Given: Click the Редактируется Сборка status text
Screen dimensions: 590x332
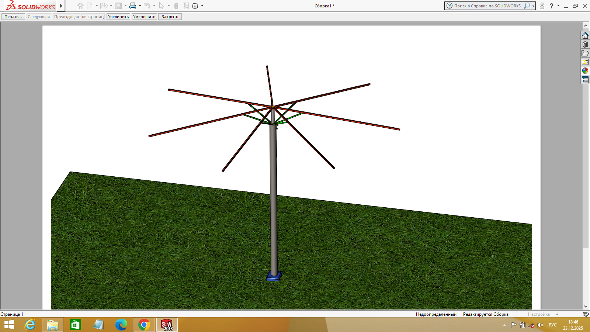Looking at the screenshot, I should (486, 314).
